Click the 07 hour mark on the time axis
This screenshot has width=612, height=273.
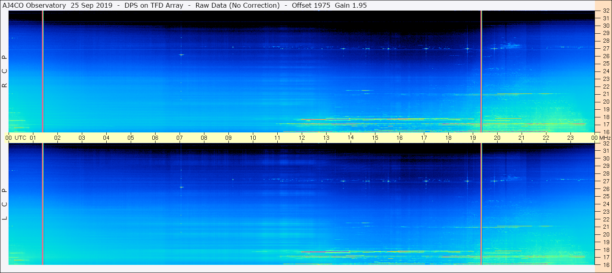pos(180,138)
